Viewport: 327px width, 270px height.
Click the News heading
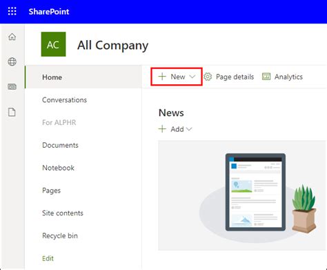coord(171,113)
